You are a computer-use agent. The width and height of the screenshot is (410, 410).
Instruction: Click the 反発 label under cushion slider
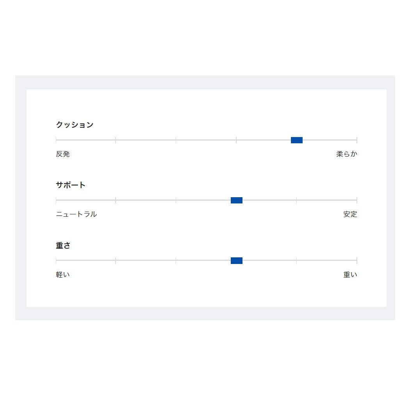tap(63, 154)
